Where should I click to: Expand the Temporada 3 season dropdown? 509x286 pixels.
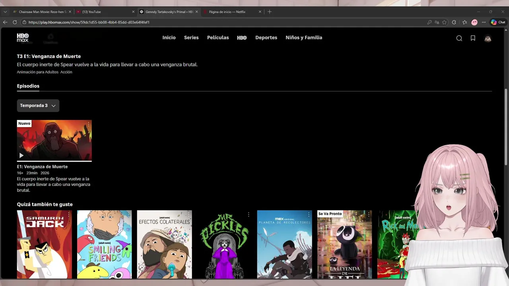coord(38,106)
